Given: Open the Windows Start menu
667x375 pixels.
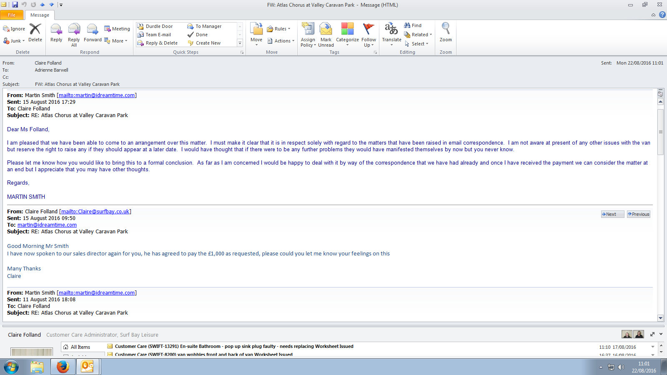Looking at the screenshot, I should pyautogui.click(x=11, y=367).
